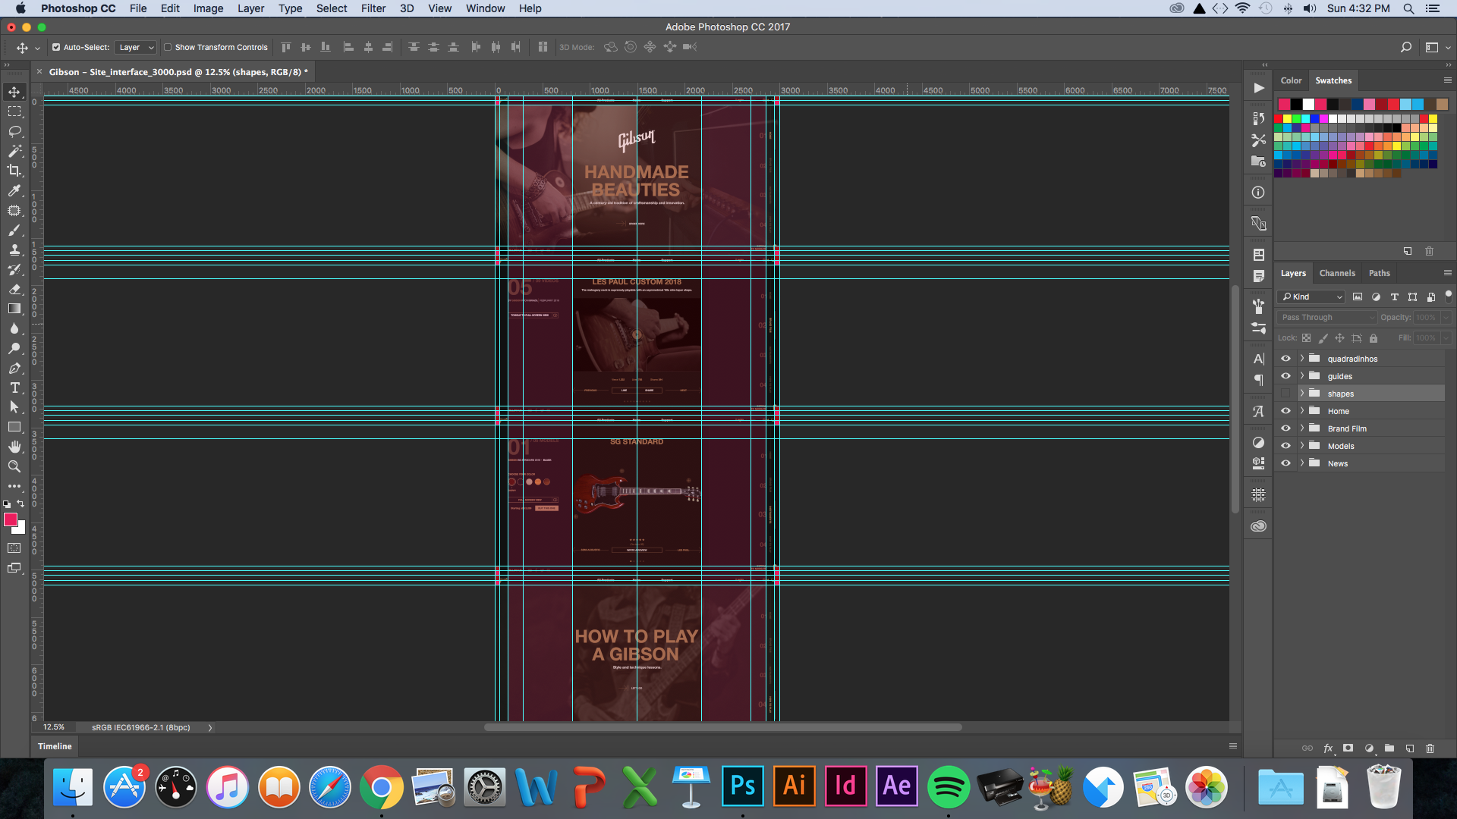Open Illustrator from the Dock
This screenshot has height=819, width=1457.
pos(795,786)
